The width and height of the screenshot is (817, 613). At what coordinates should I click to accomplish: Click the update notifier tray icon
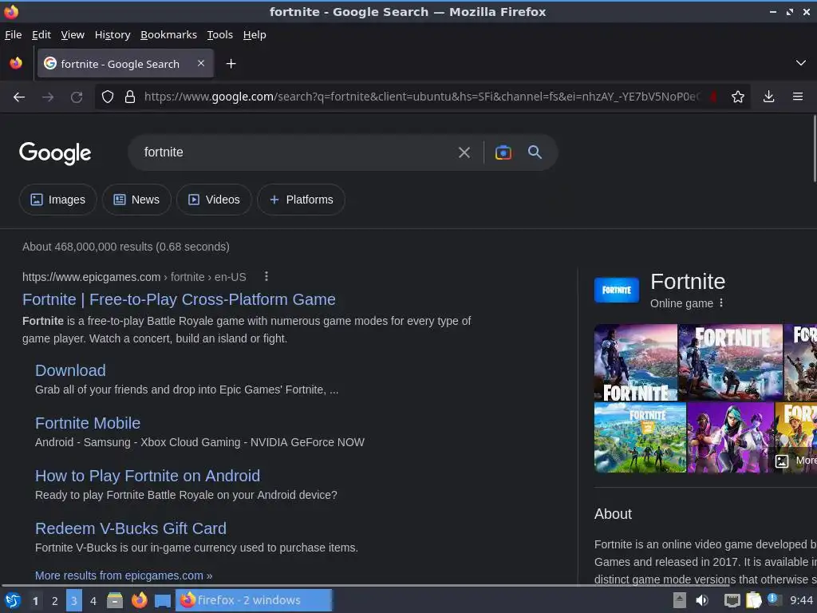(x=774, y=599)
